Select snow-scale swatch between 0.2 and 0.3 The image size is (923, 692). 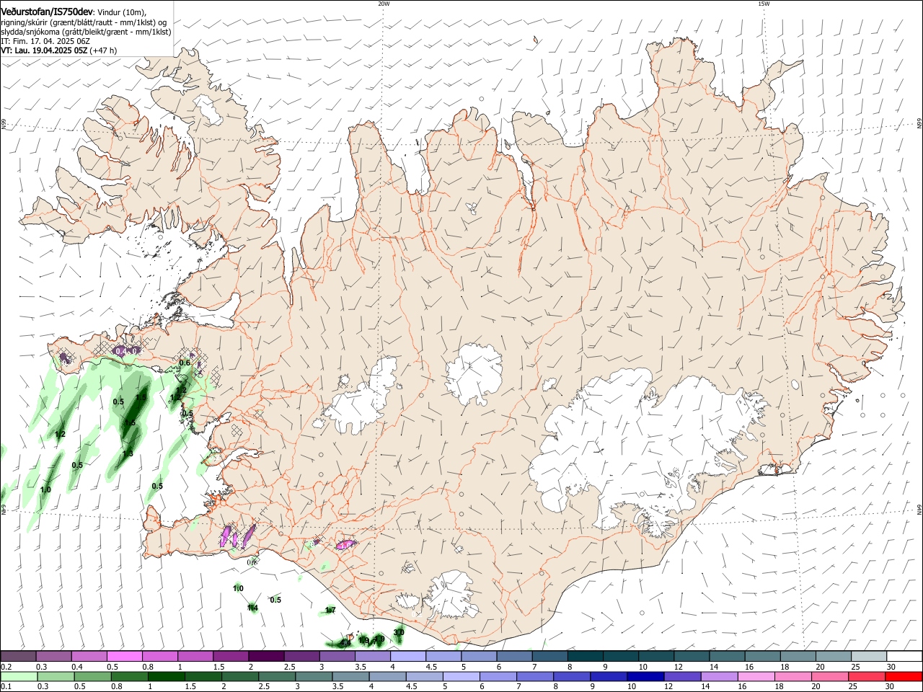point(19,657)
